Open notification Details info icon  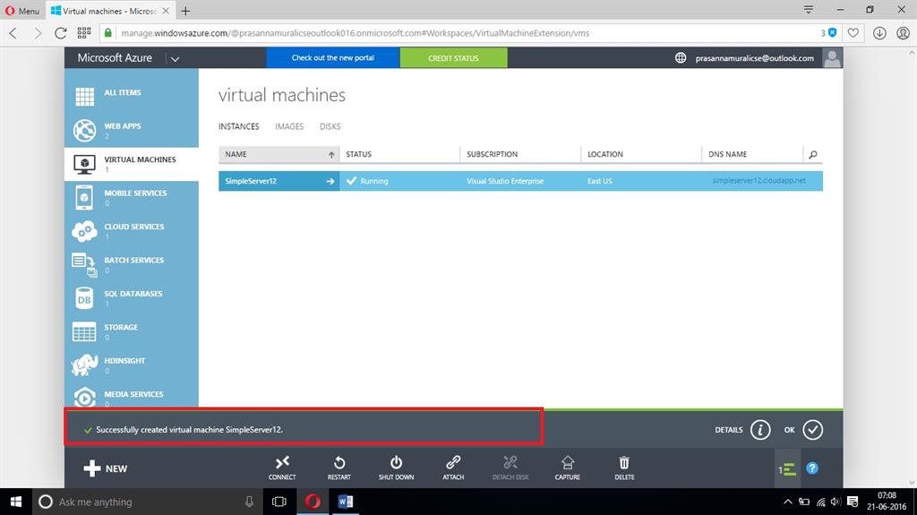(x=760, y=430)
